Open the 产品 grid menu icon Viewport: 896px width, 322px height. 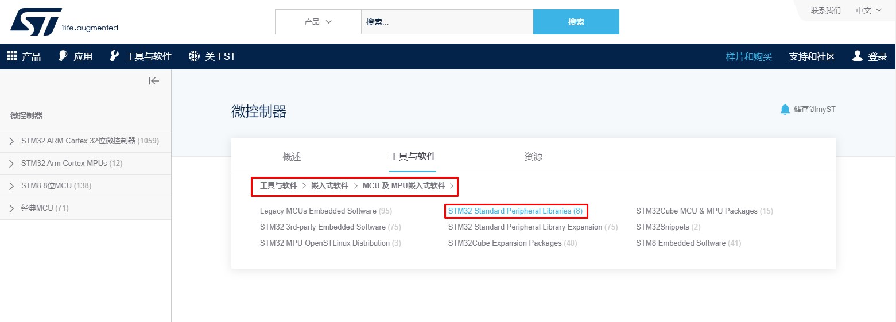click(11, 56)
